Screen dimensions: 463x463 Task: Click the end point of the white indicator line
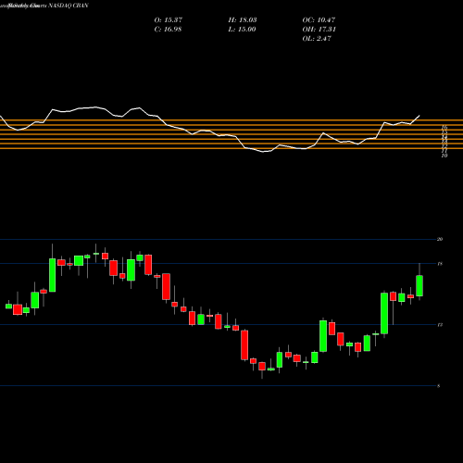(x=419, y=116)
